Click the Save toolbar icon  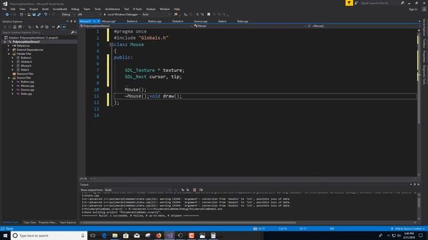pyautogui.click(x=34, y=15)
